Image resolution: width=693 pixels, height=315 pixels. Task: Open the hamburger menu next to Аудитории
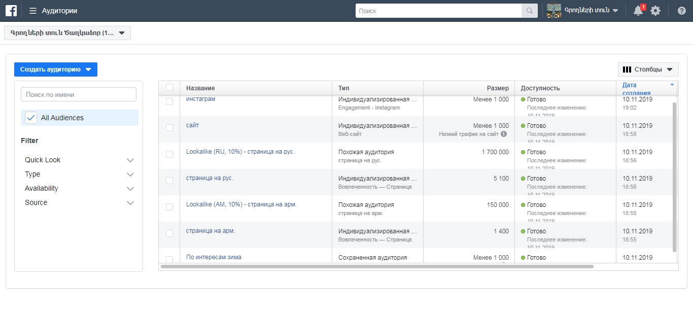(33, 11)
